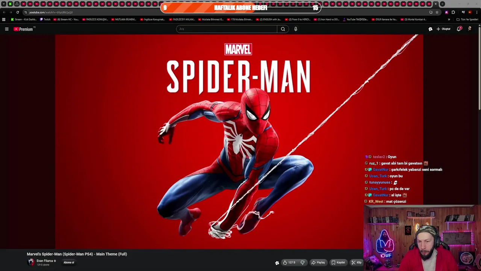Viewport: 481px width, 271px height.
Task: Open Mutlaka Bilinmesi G... bookmark
Action: click(211, 20)
